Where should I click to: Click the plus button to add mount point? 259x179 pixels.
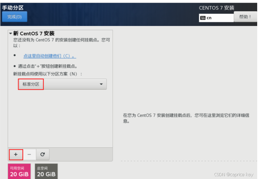(x=16, y=155)
